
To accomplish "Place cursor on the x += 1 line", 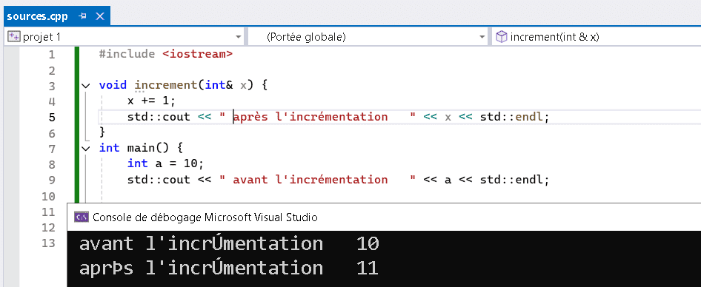I will tap(152, 101).
